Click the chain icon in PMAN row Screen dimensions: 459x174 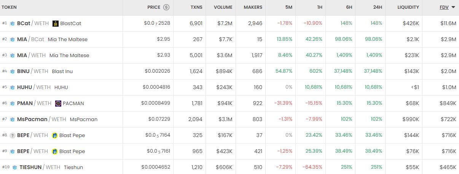point(13,103)
